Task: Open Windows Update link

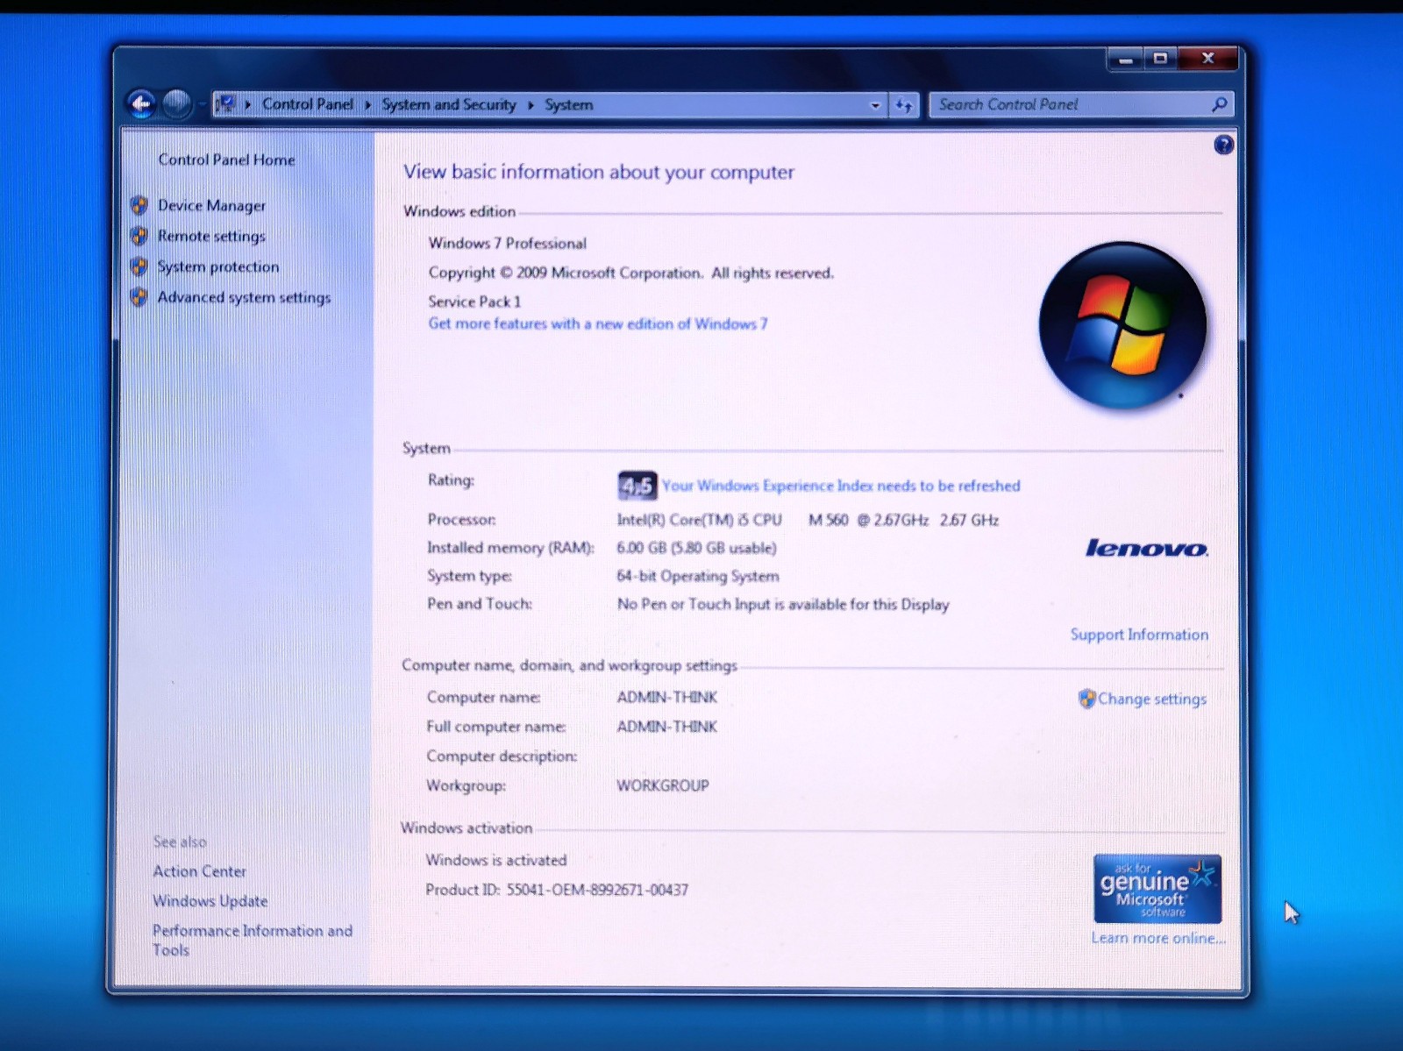Action: [x=210, y=901]
